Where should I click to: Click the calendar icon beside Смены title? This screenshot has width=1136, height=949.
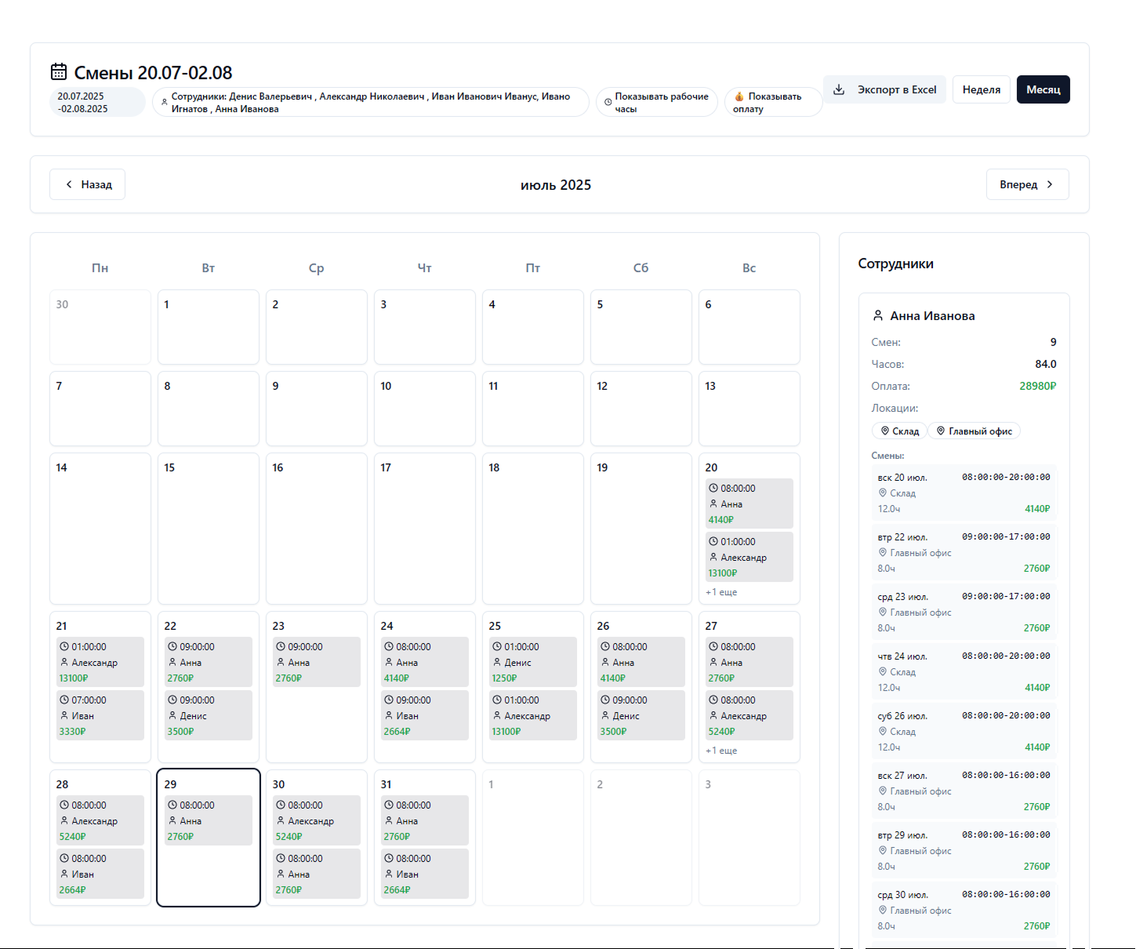pos(59,72)
